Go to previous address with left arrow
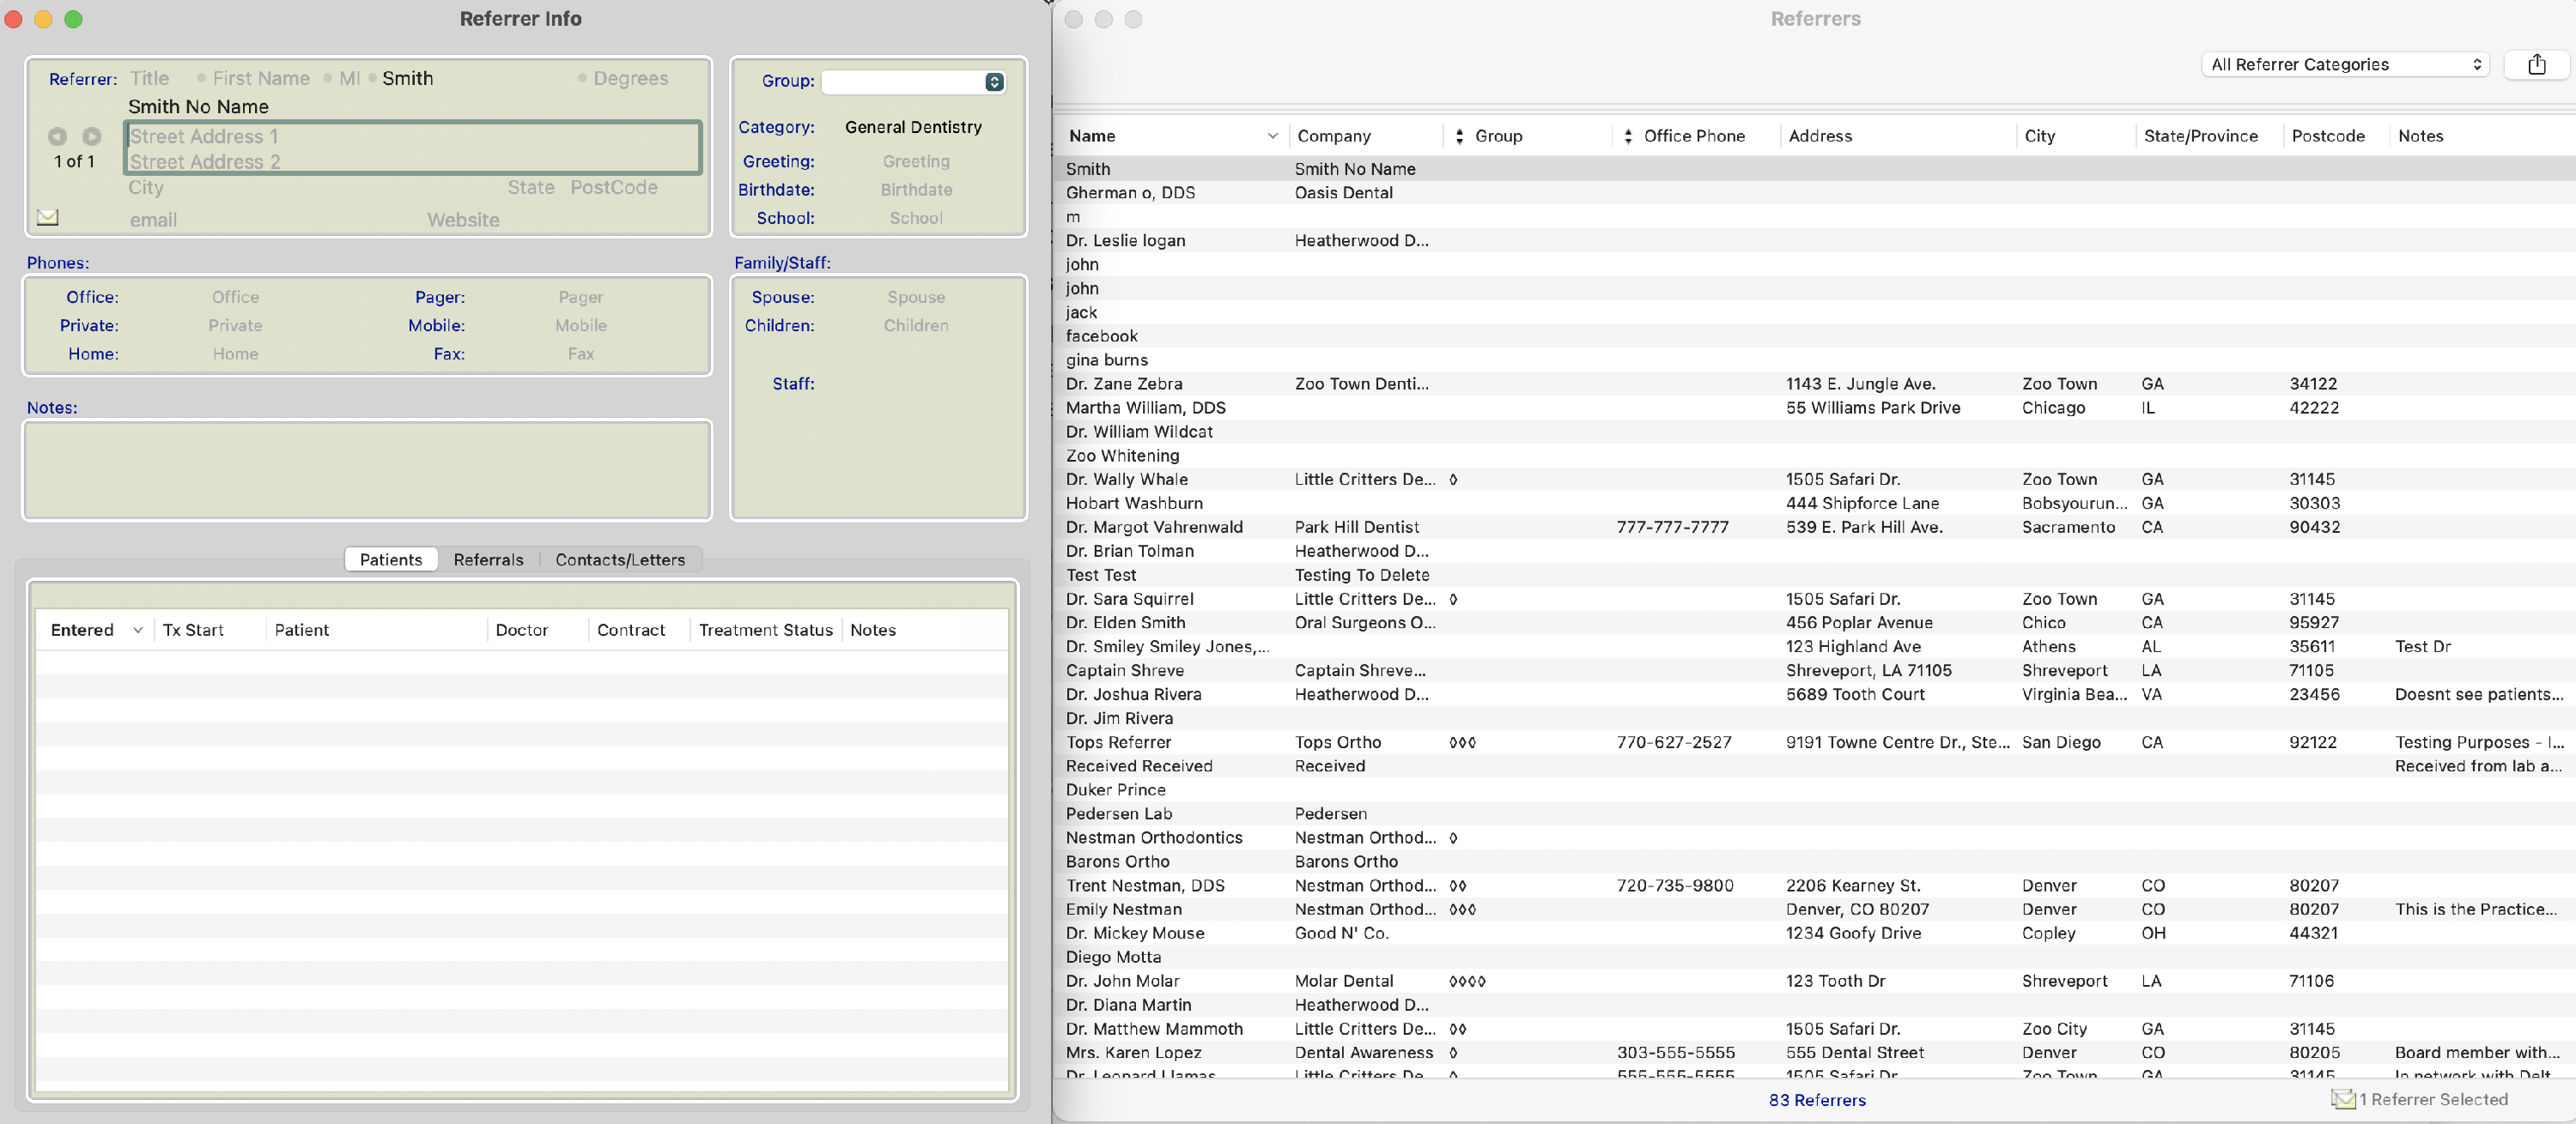 [x=58, y=136]
